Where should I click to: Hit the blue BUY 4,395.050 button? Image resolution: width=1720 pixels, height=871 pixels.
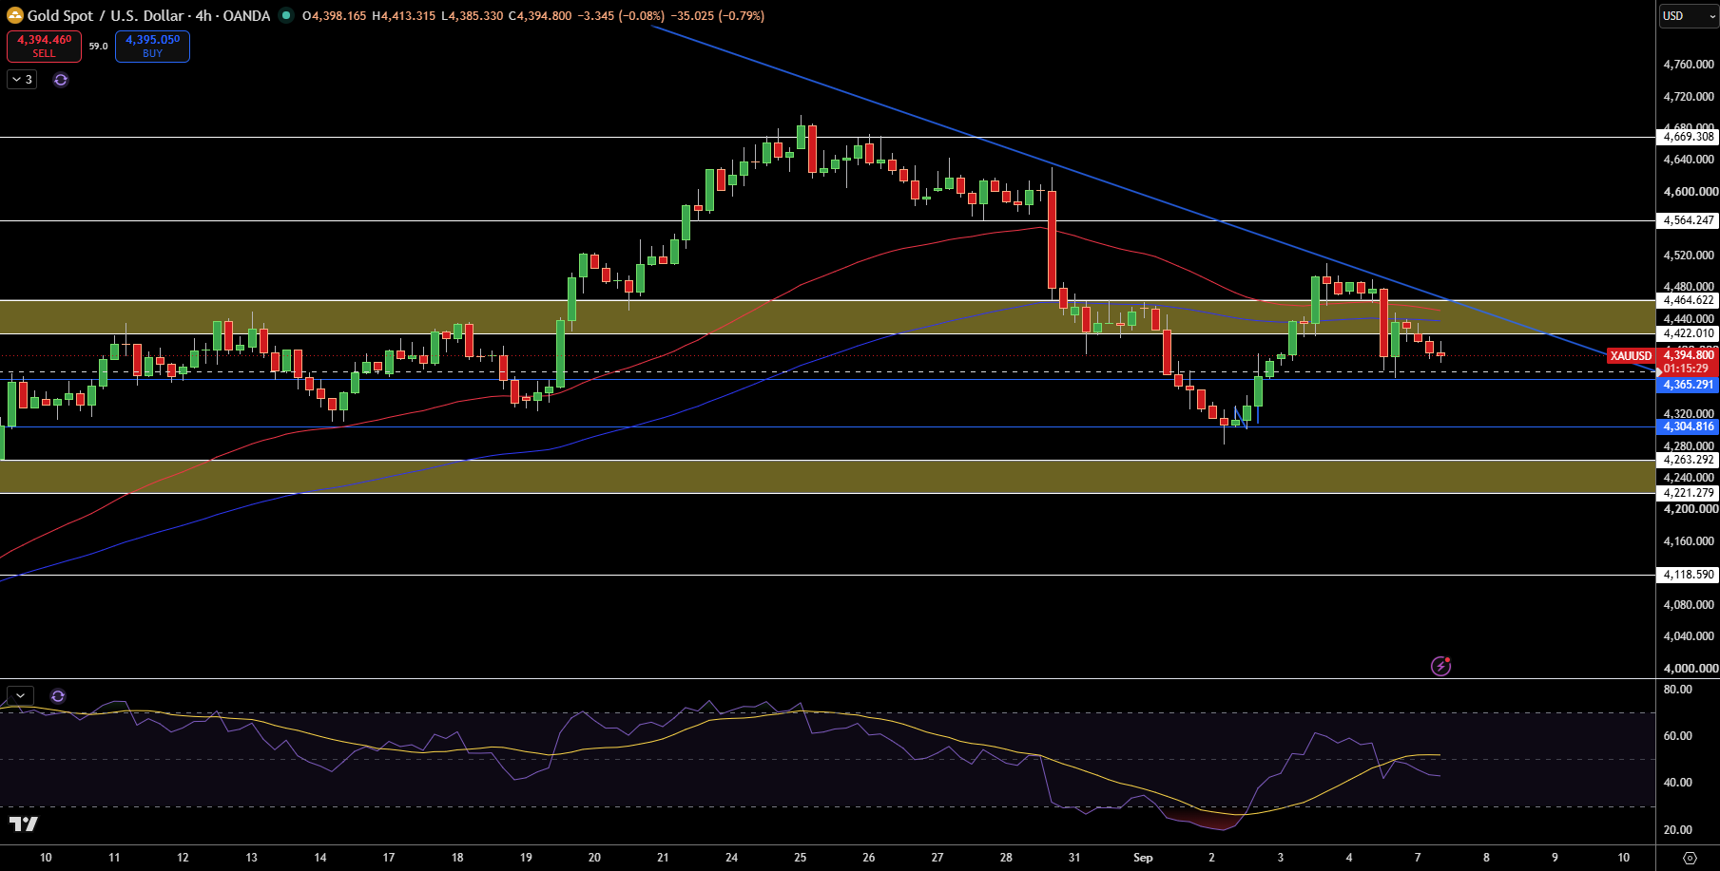coord(152,46)
